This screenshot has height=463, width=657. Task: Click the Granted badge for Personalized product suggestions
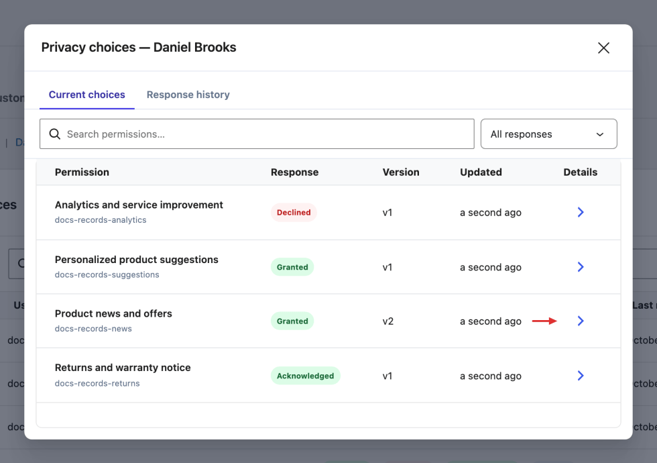pyautogui.click(x=292, y=267)
